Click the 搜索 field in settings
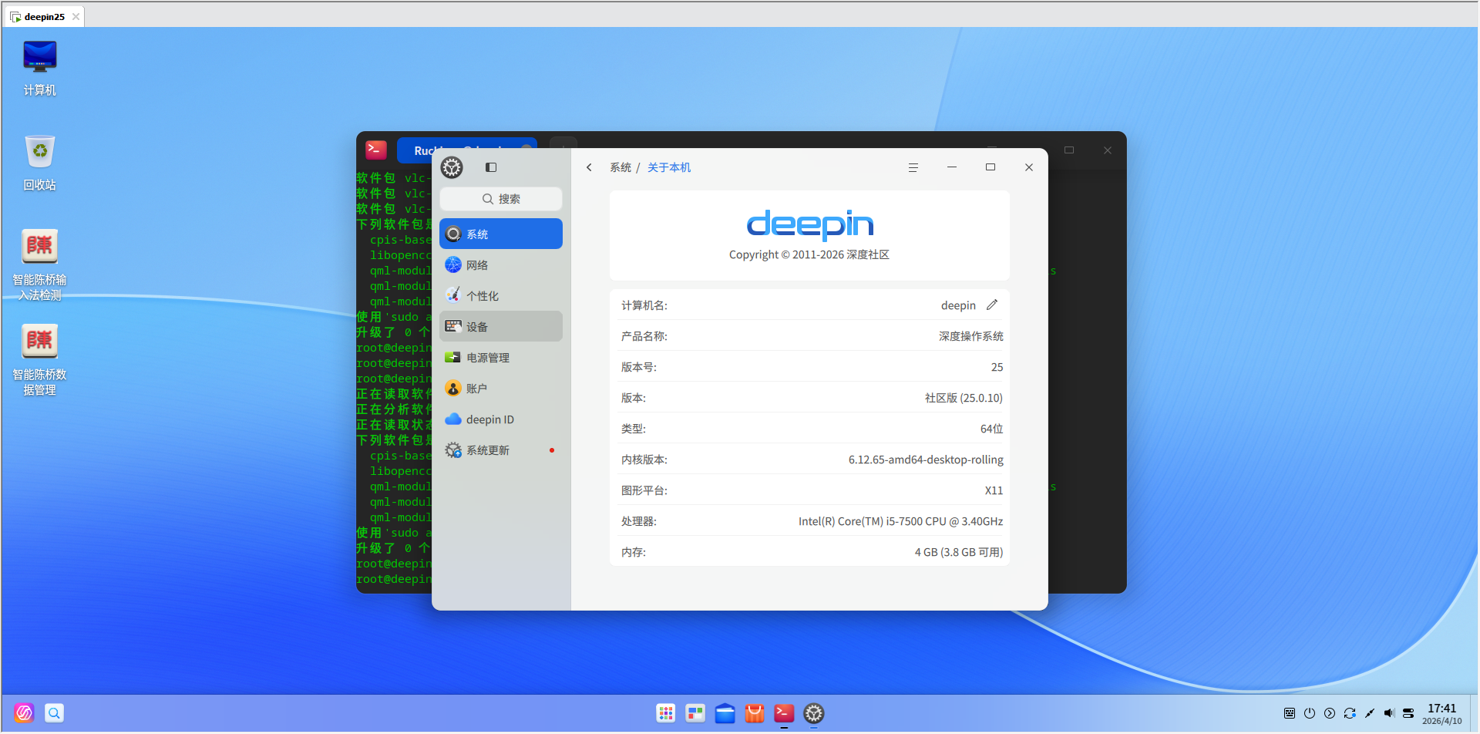Image resolution: width=1480 pixels, height=734 pixels. (500, 198)
